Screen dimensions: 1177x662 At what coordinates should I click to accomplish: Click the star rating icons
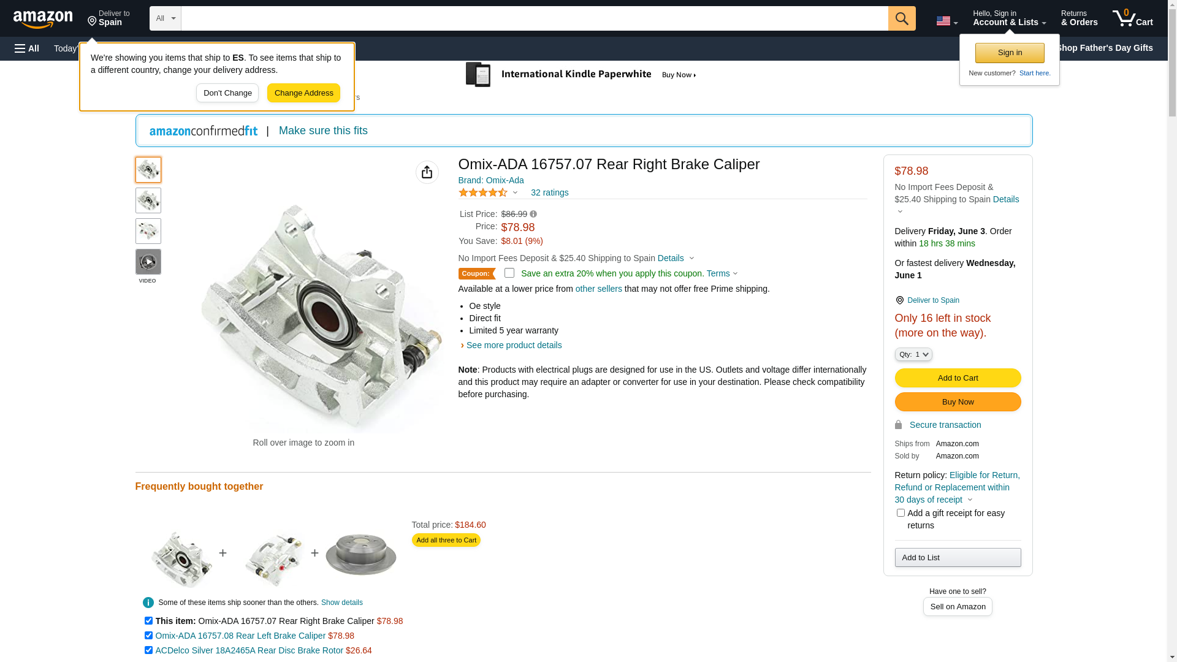point(483,193)
